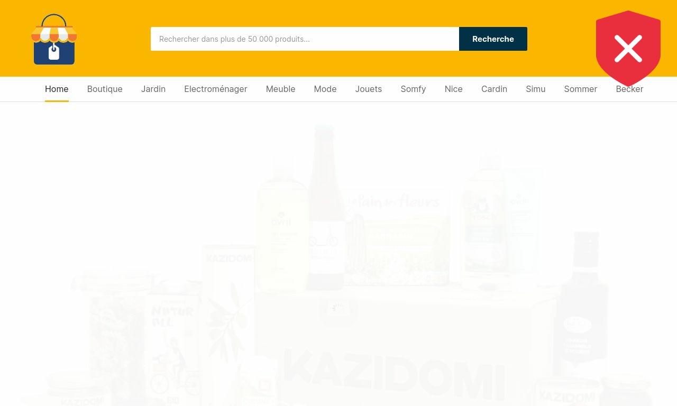Click the loading spinner in banner

[338, 307]
